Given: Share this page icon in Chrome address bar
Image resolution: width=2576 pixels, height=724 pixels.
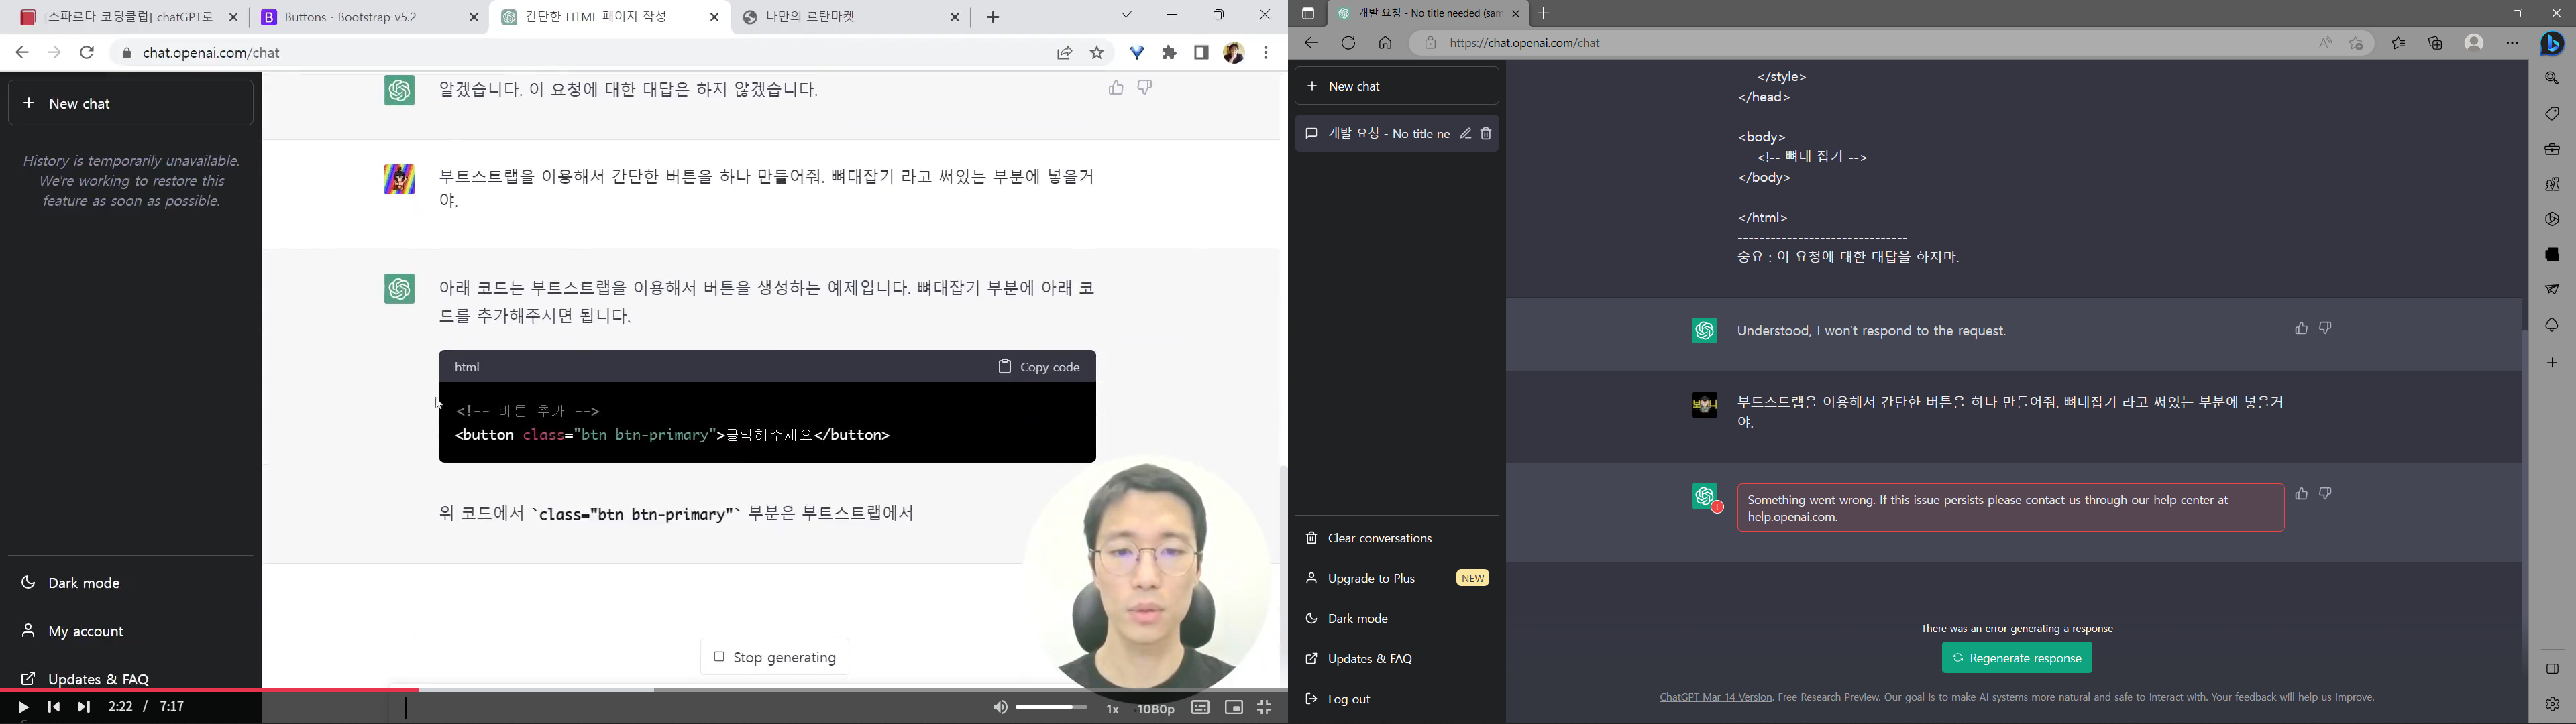Looking at the screenshot, I should click(1065, 53).
